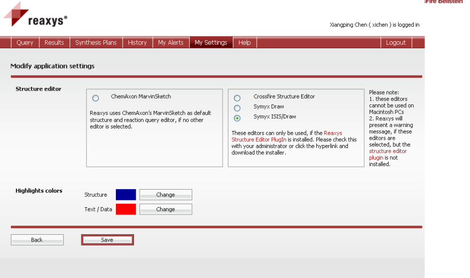Viewport: 470px width, 278px height.
Task: Go to the Results tab
Action: 54,43
